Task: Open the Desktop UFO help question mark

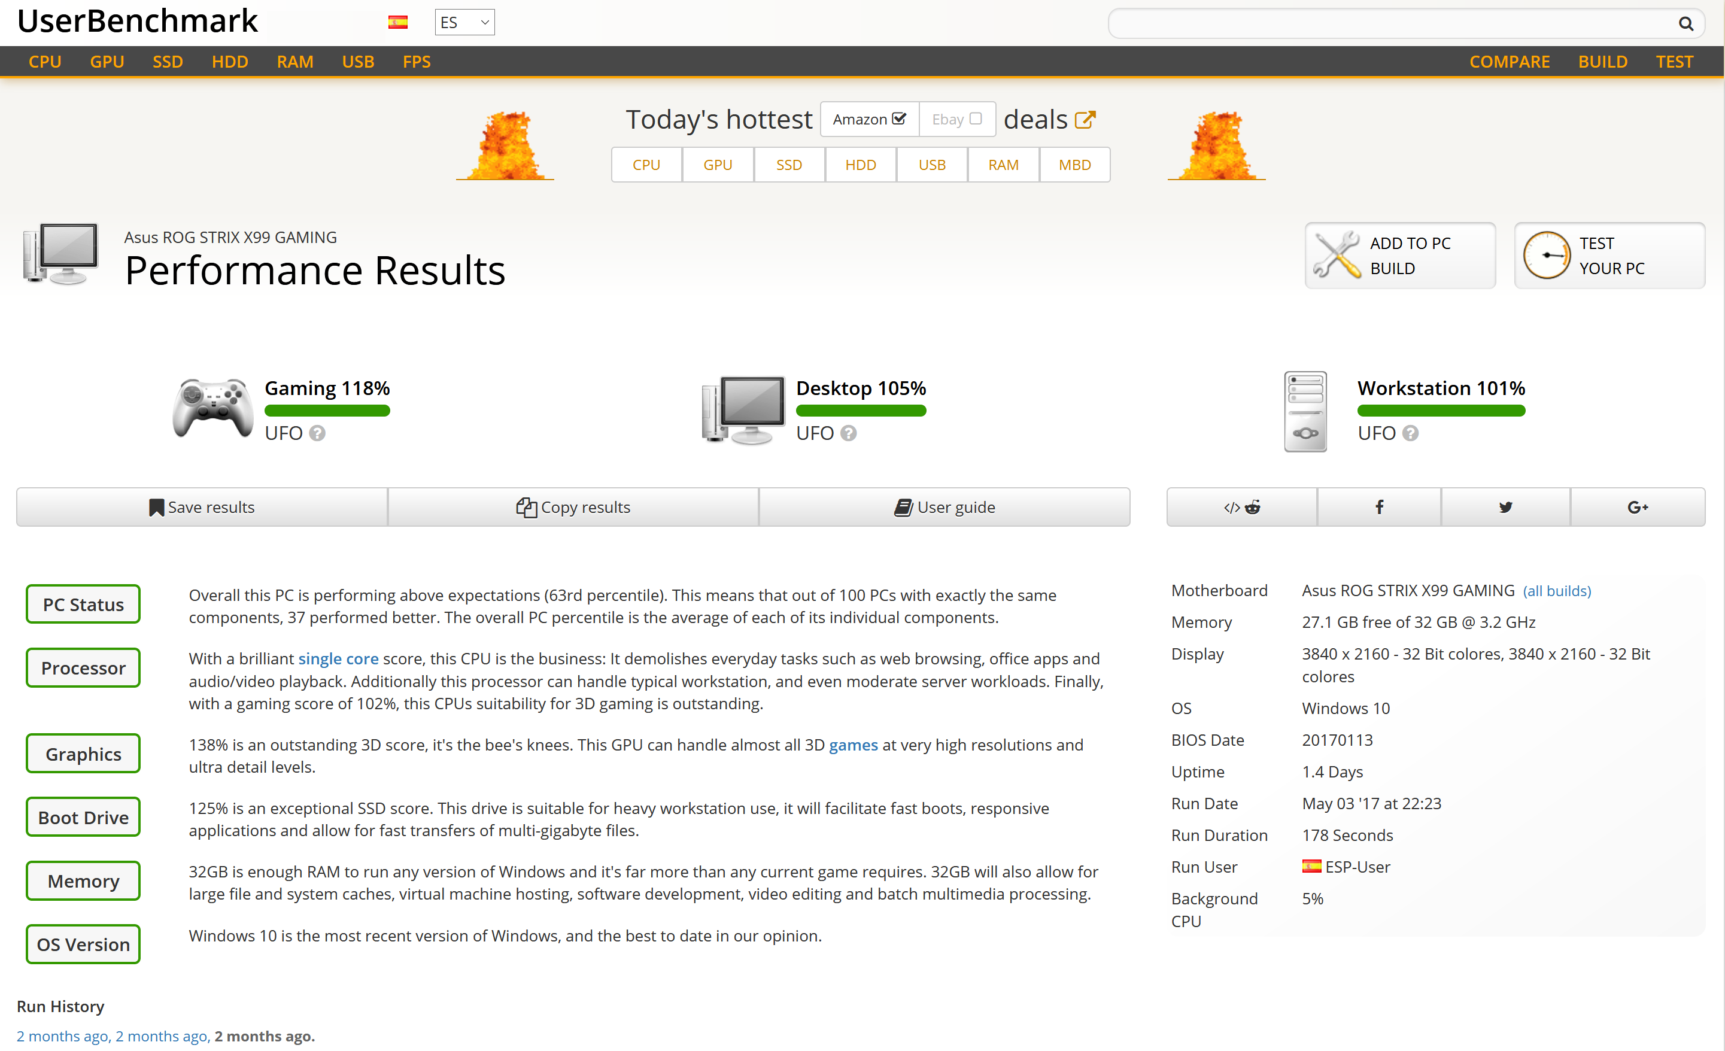Action: [849, 433]
